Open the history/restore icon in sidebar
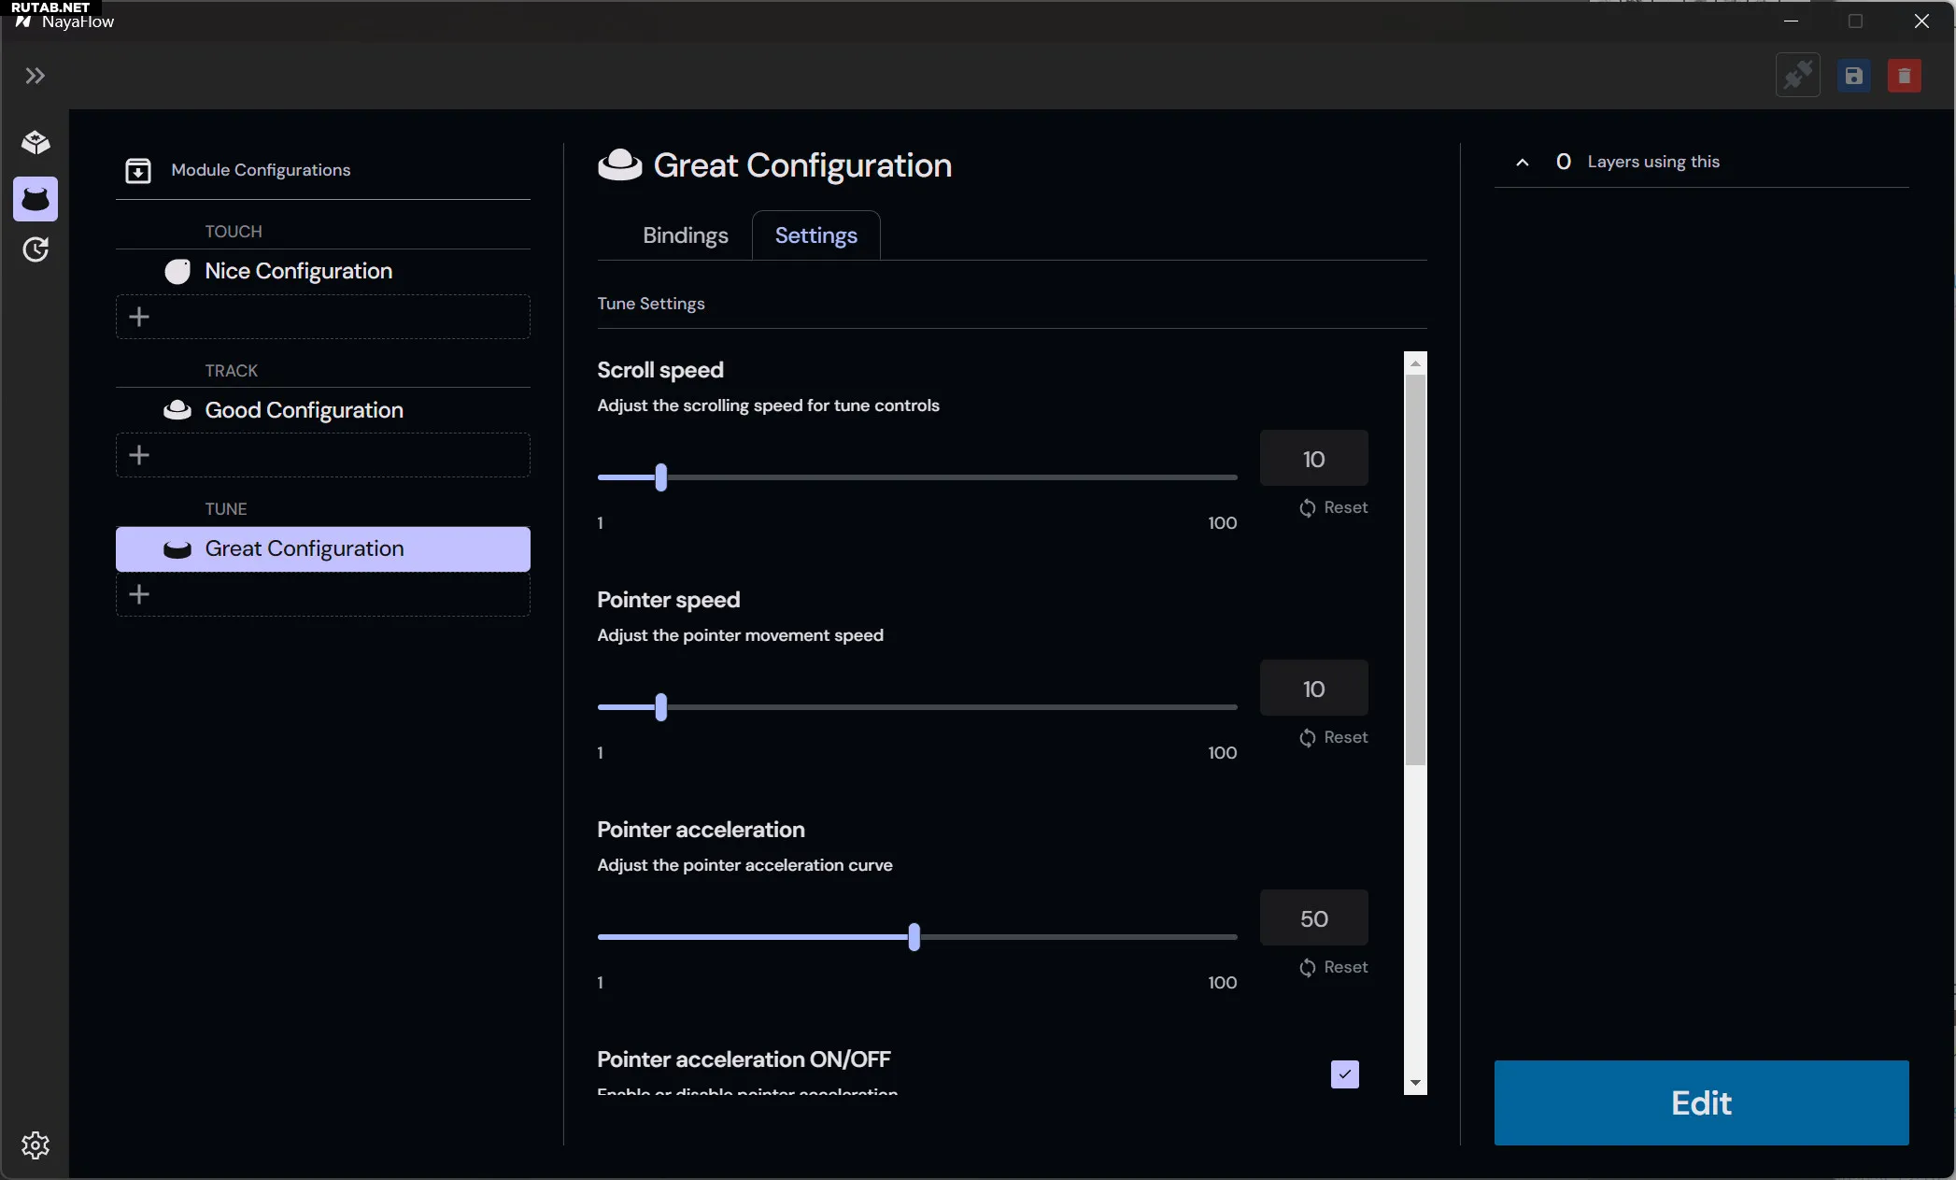The width and height of the screenshot is (1956, 1180). [x=35, y=249]
